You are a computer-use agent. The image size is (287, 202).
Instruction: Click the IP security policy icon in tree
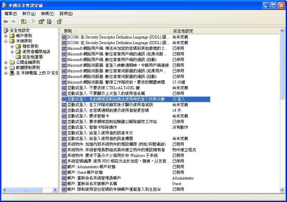click(12, 73)
